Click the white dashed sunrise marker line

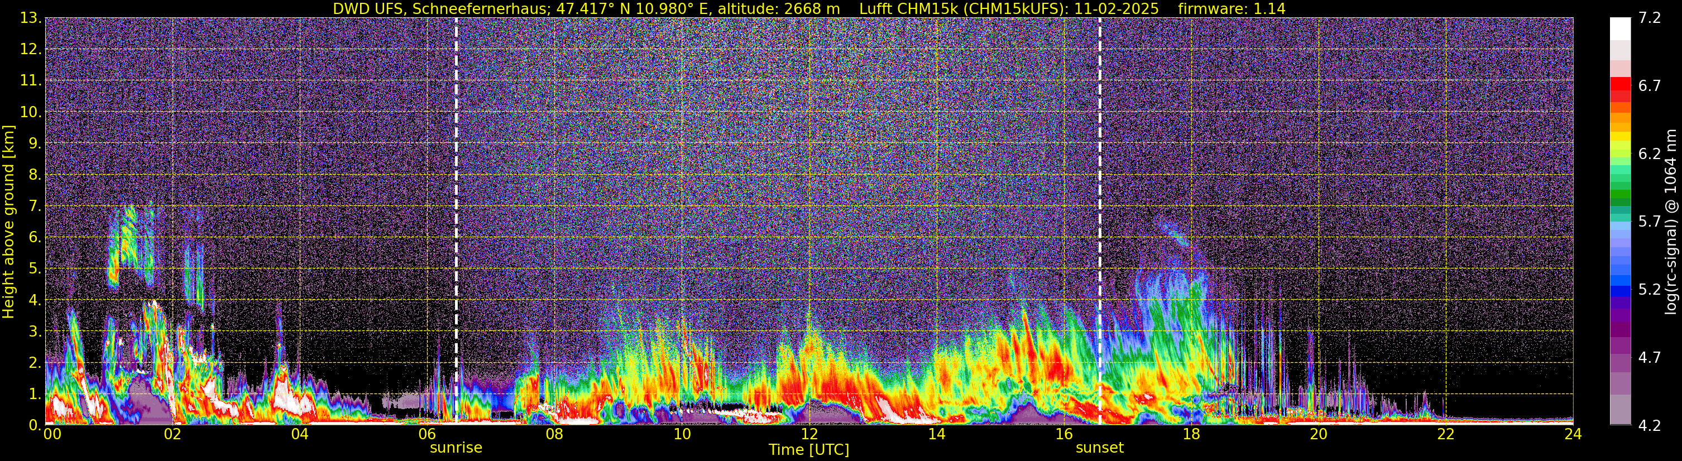click(x=456, y=220)
